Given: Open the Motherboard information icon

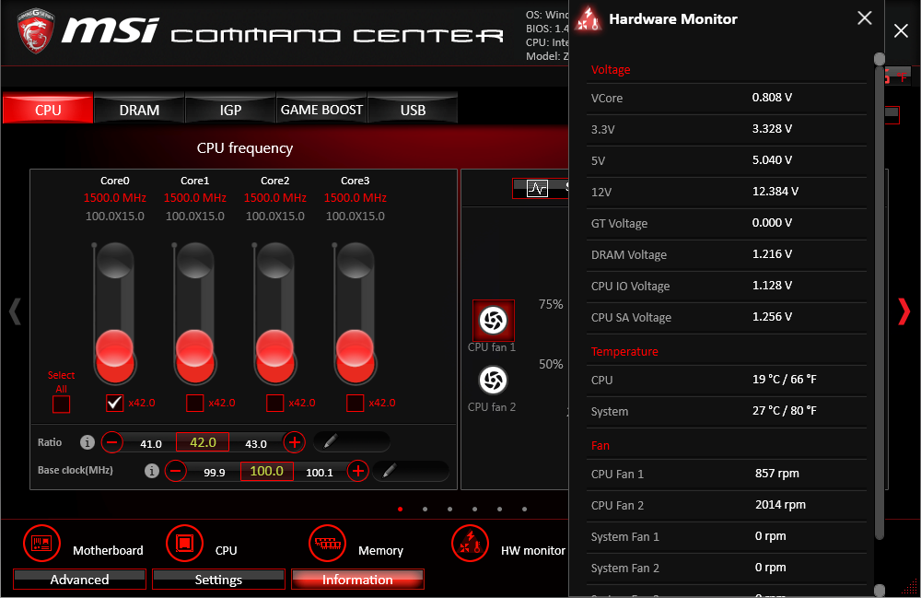Looking at the screenshot, I should [41, 544].
